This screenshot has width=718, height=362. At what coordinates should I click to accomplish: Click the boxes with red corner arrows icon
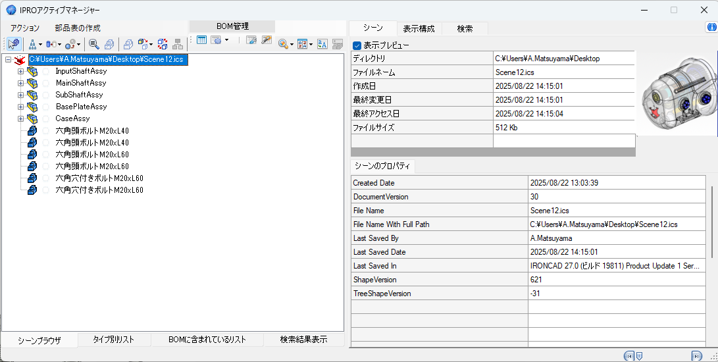click(x=163, y=44)
